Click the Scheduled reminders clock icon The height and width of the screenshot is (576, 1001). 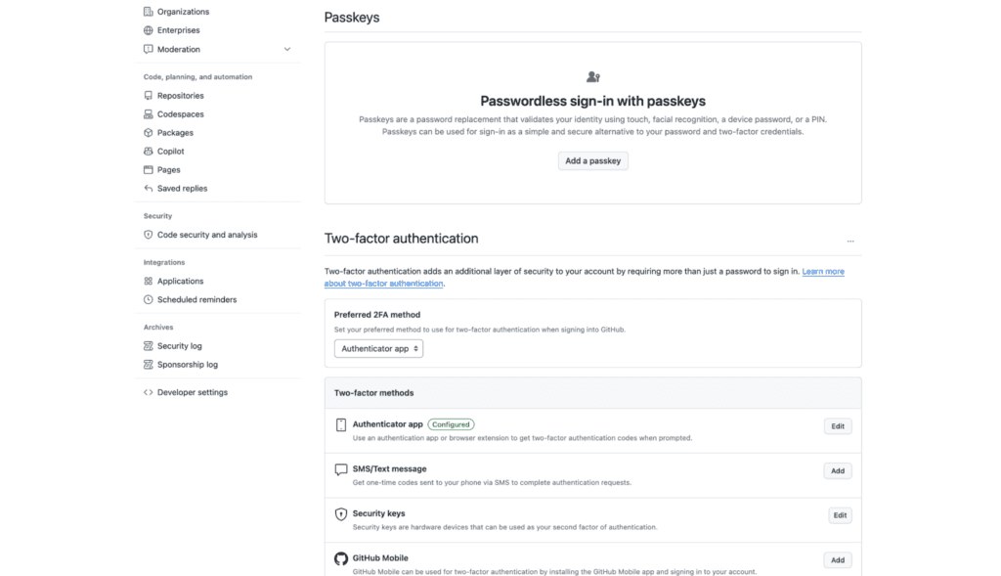[149, 300]
